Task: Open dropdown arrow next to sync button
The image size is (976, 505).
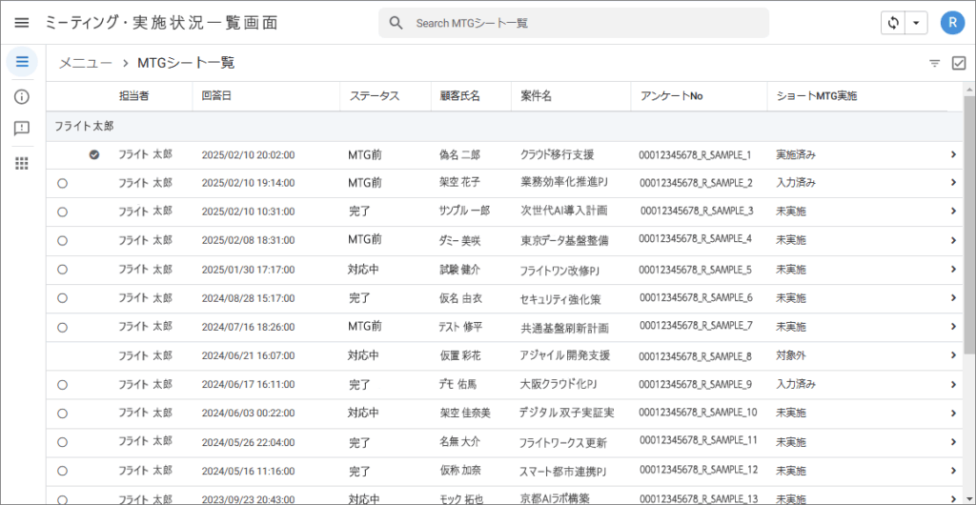Action: [x=916, y=23]
